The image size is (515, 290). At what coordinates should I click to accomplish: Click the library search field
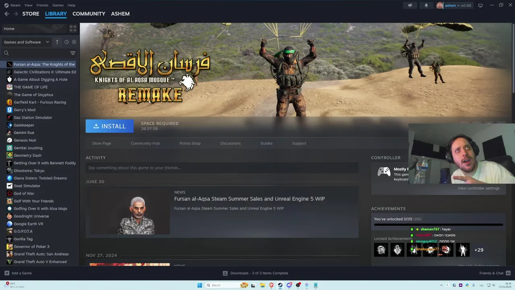coord(36,53)
